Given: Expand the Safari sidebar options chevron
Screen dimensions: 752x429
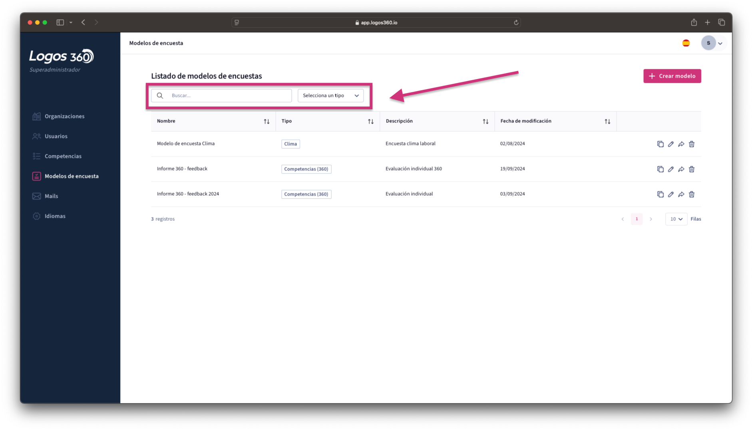Looking at the screenshot, I should point(71,22).
